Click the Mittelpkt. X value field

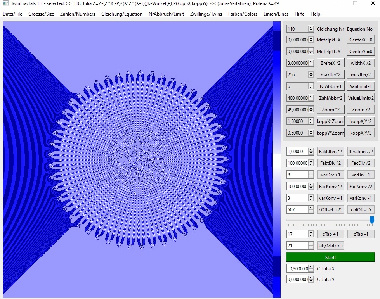300,40
